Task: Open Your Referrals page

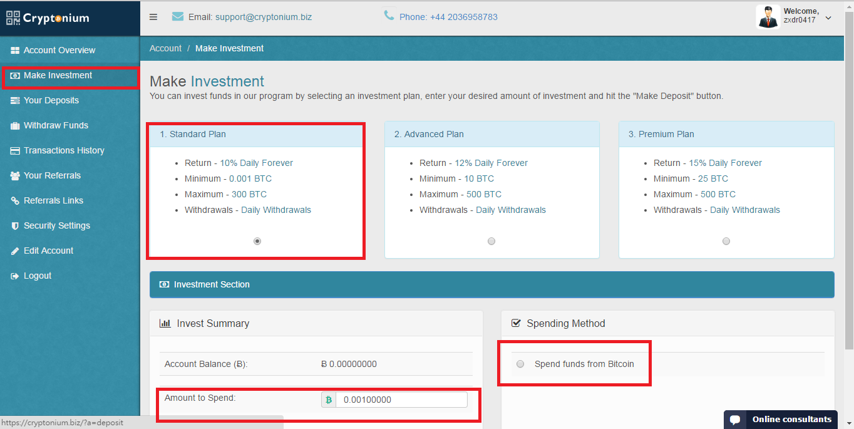Action: point(52,175)
